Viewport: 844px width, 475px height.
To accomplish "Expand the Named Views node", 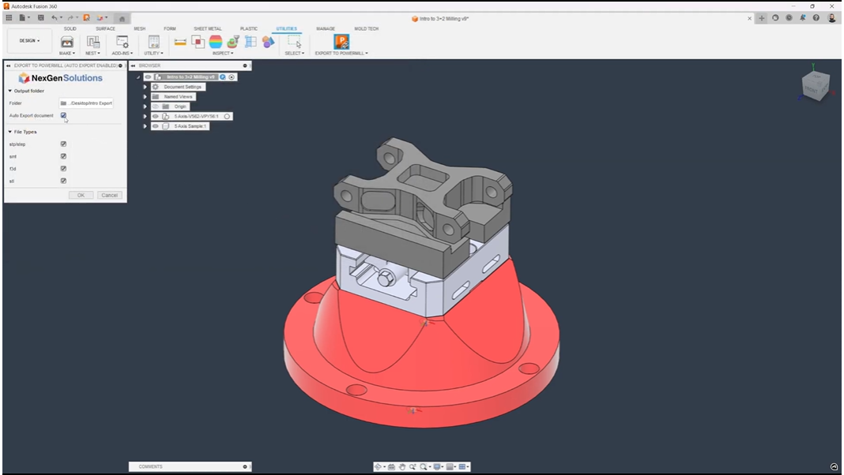I will click(x=145, y=97).
